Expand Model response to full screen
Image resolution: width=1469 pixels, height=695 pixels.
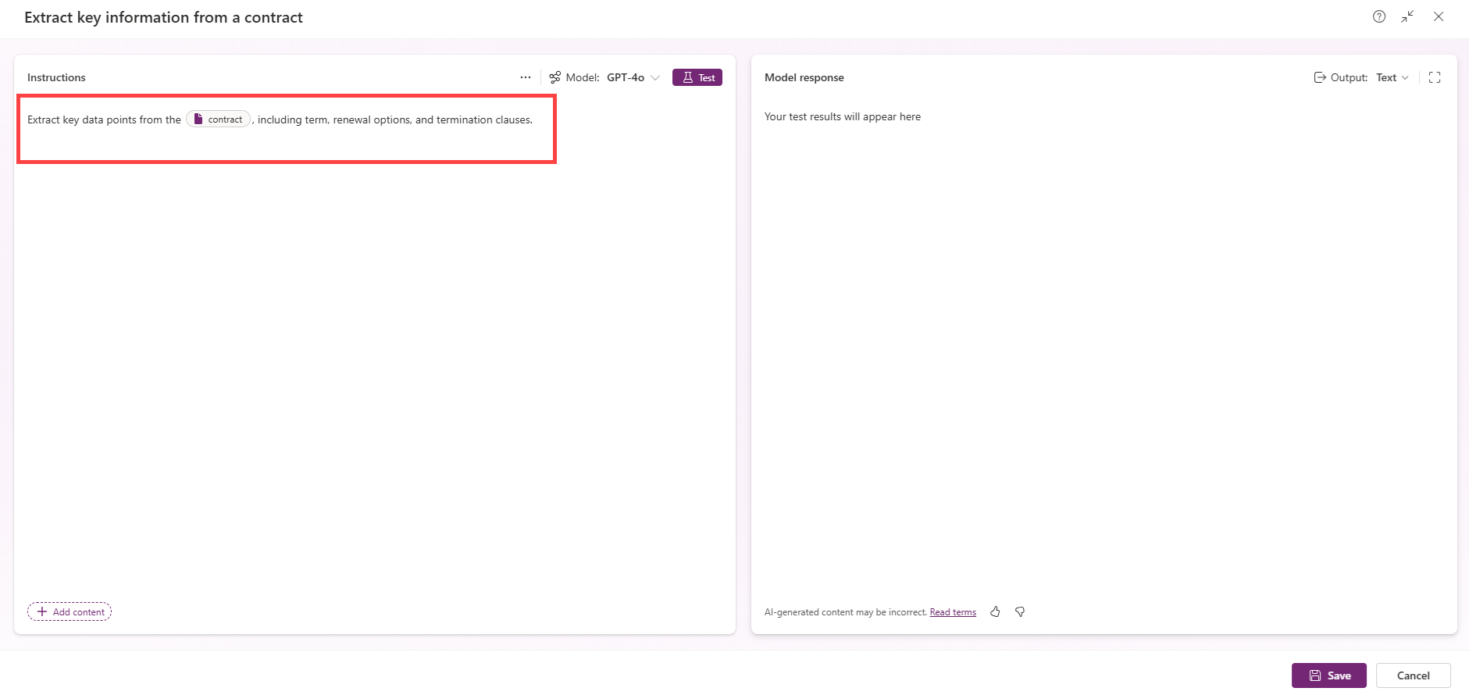coord(1435,77)
